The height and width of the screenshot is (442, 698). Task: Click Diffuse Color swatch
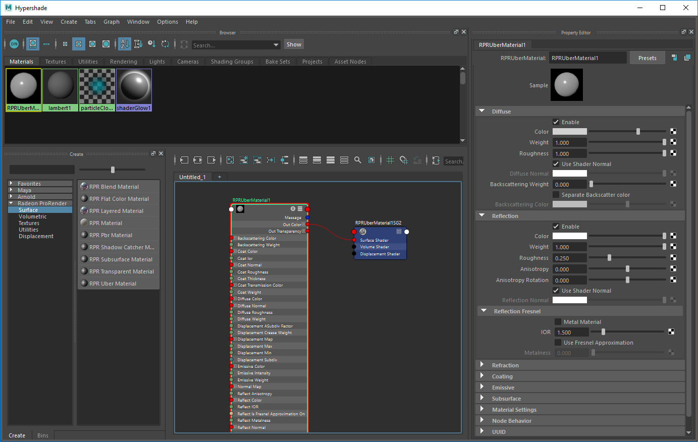[x=570, y=132]
